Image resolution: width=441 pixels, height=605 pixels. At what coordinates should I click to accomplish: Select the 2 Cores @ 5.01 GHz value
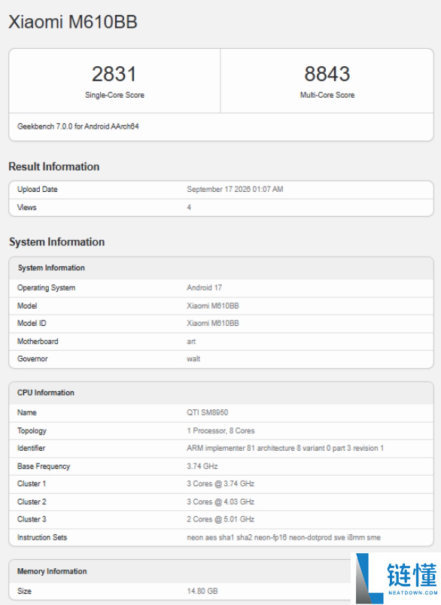click(220, 519)
